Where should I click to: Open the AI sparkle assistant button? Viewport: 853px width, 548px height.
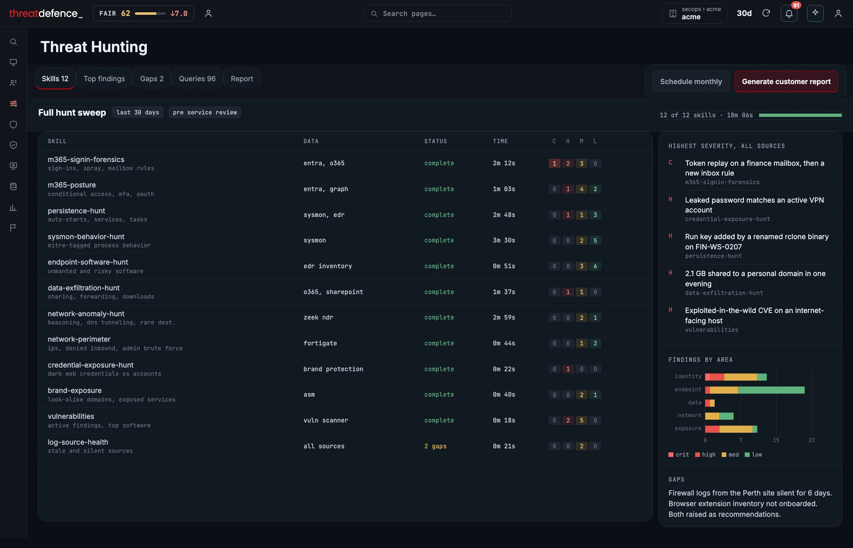pyautogui.click(x=815, y=13)
